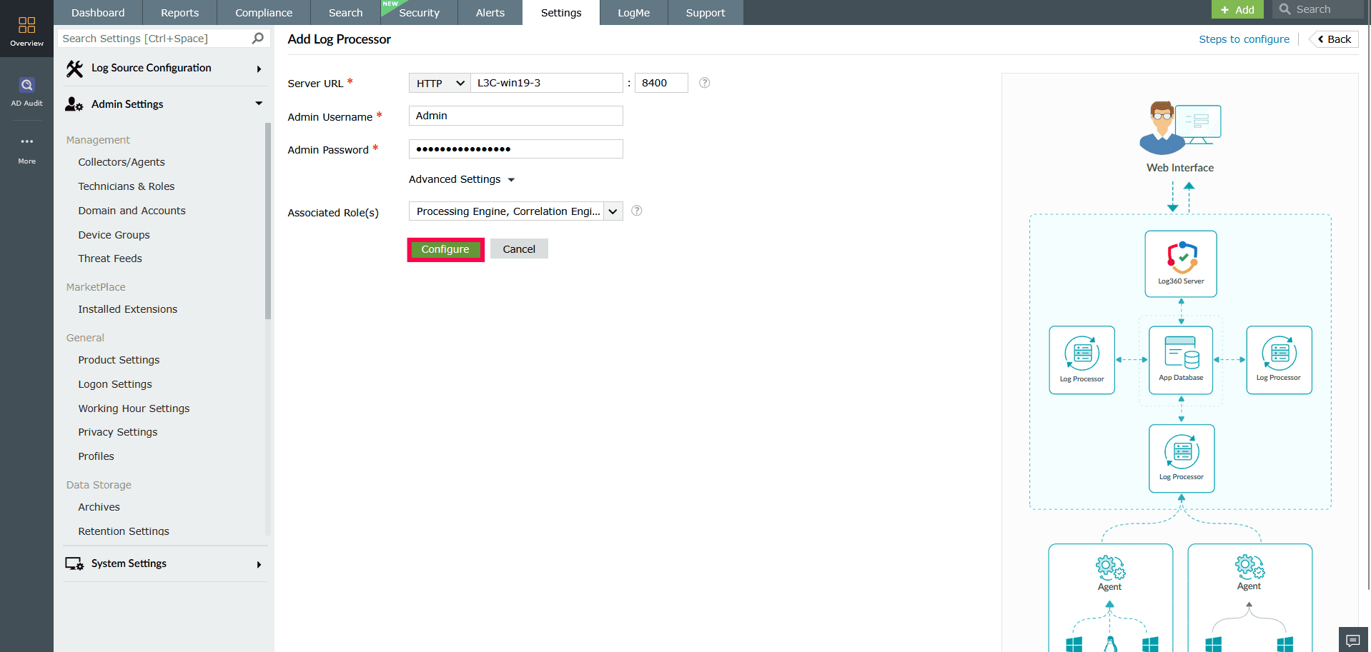Open the HTTP protocol dropdown

[x=440, y=83]
